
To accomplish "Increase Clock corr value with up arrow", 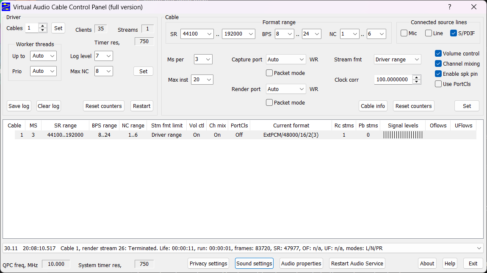I will tap(417, 77).
